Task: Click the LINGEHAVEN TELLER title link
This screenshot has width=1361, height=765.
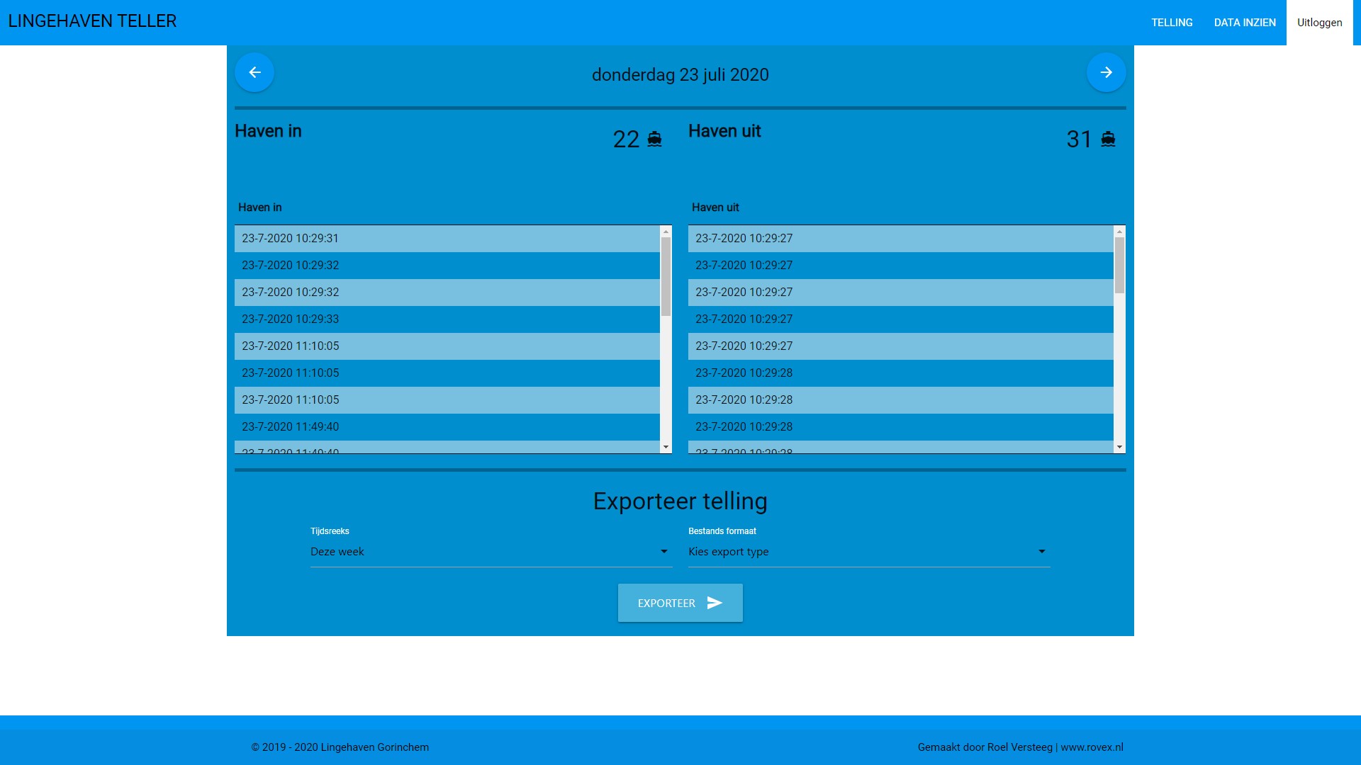Action: (92, 21)
